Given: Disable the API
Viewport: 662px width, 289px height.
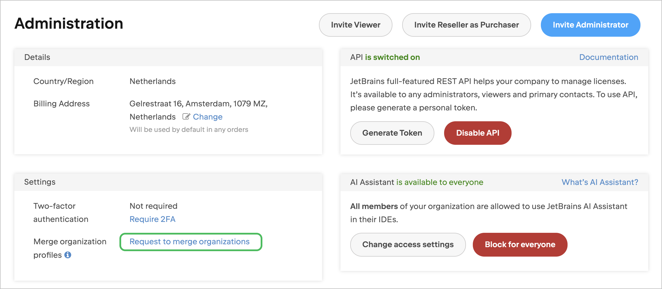Looking at the screenshot, I should click(x=477, y=133).
